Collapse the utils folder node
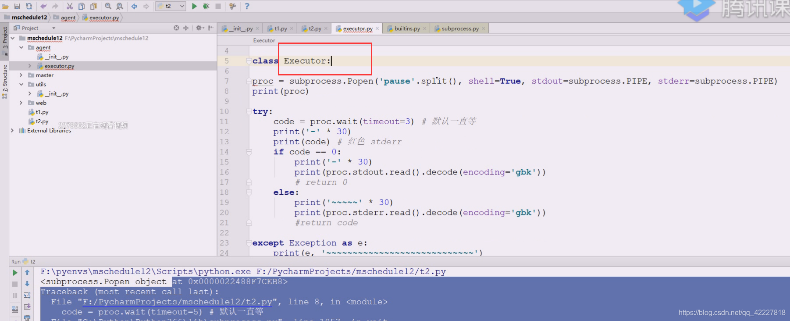The width and height of the screenshot is (790, 321). click(21, 84)
